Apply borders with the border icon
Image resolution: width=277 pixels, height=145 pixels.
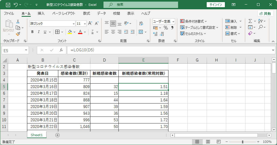click(57, 32)
